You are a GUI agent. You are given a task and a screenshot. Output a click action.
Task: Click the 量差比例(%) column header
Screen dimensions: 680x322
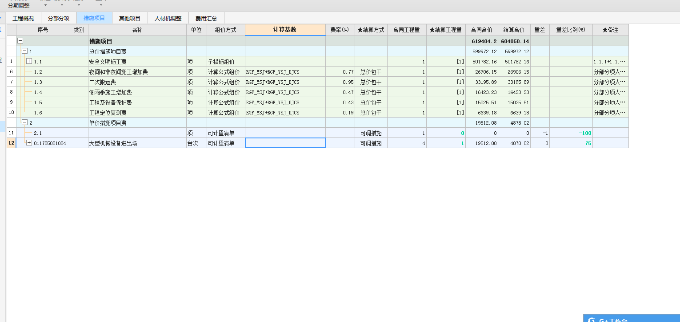pyautogui.click(x=571, y=30)
